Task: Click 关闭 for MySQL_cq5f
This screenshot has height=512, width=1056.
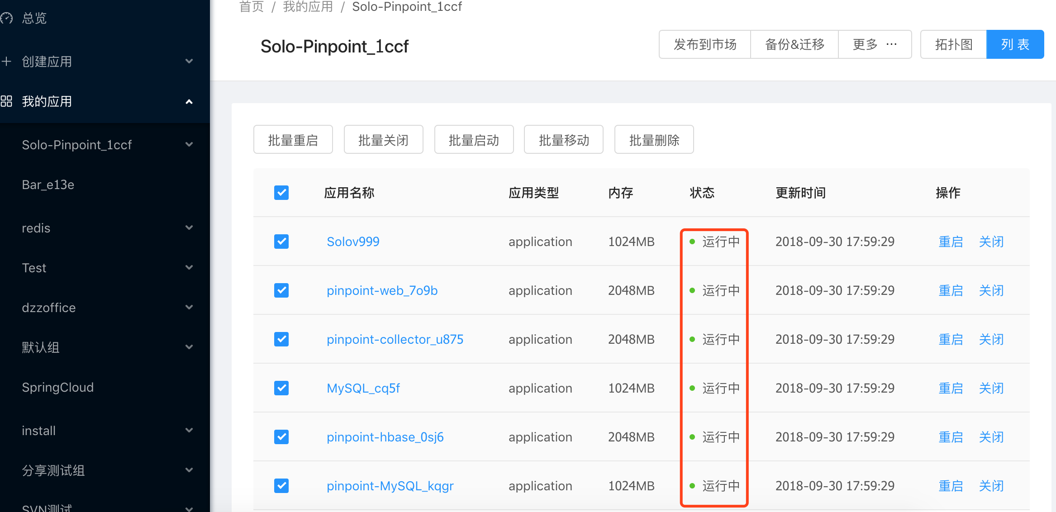Action: (991, 388)
